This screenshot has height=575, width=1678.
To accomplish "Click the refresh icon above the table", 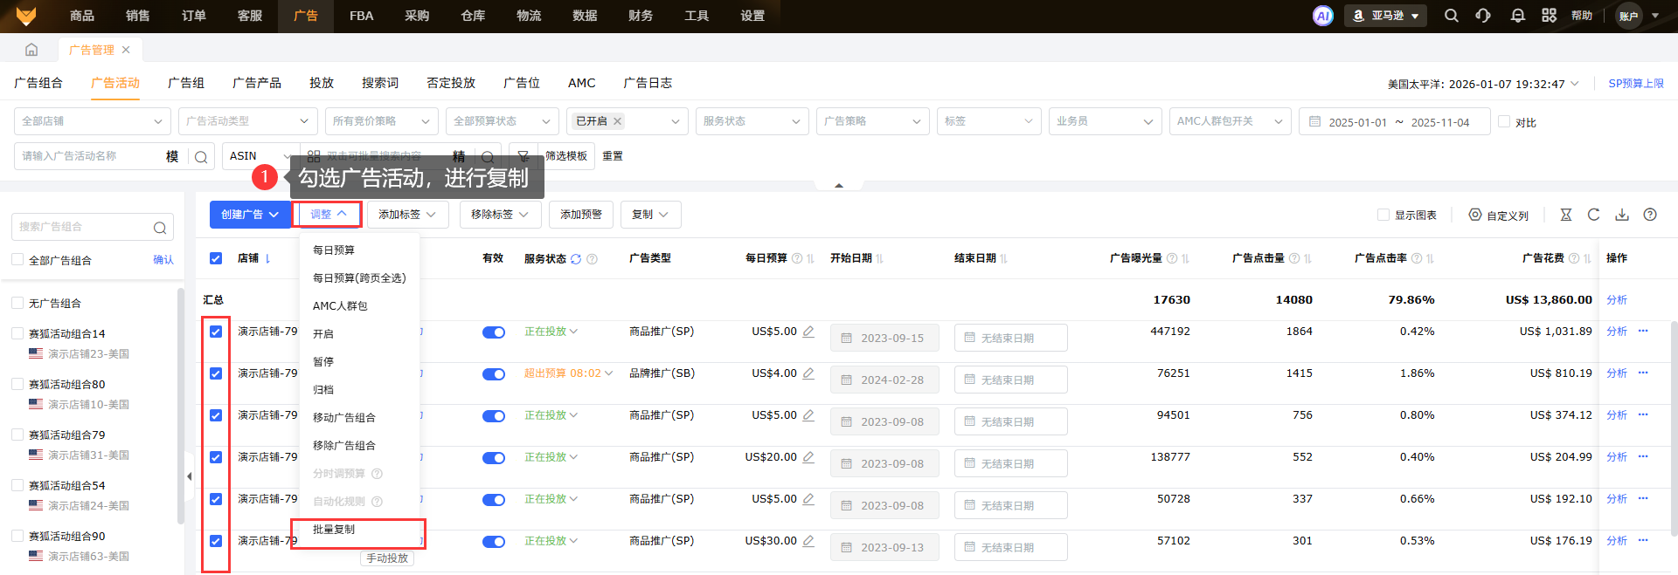I will (1593, 215).
